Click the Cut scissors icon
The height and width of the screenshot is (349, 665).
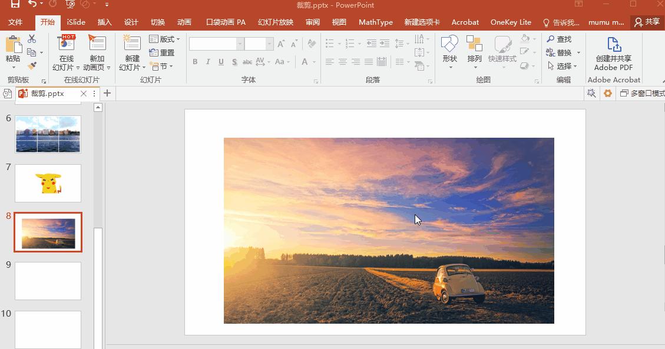pos(32,39)
